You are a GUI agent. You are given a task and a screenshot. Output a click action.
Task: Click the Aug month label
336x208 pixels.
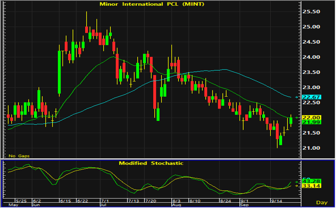[x=177, y=205]
